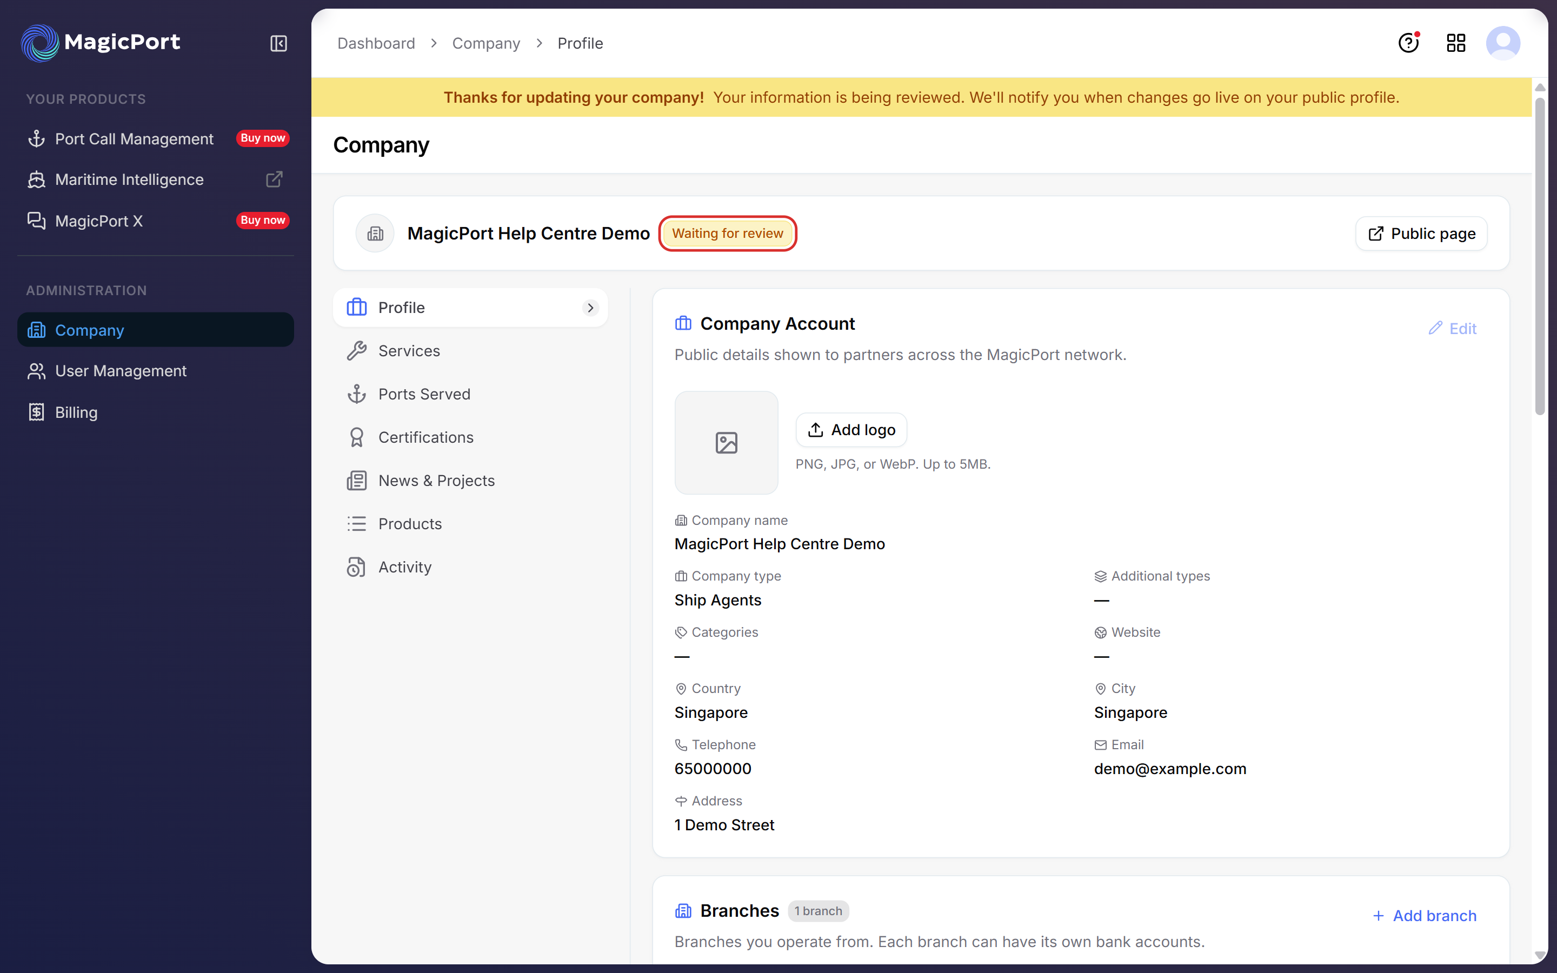
Task: Click Add branch link
Action: click(1425, 916)
